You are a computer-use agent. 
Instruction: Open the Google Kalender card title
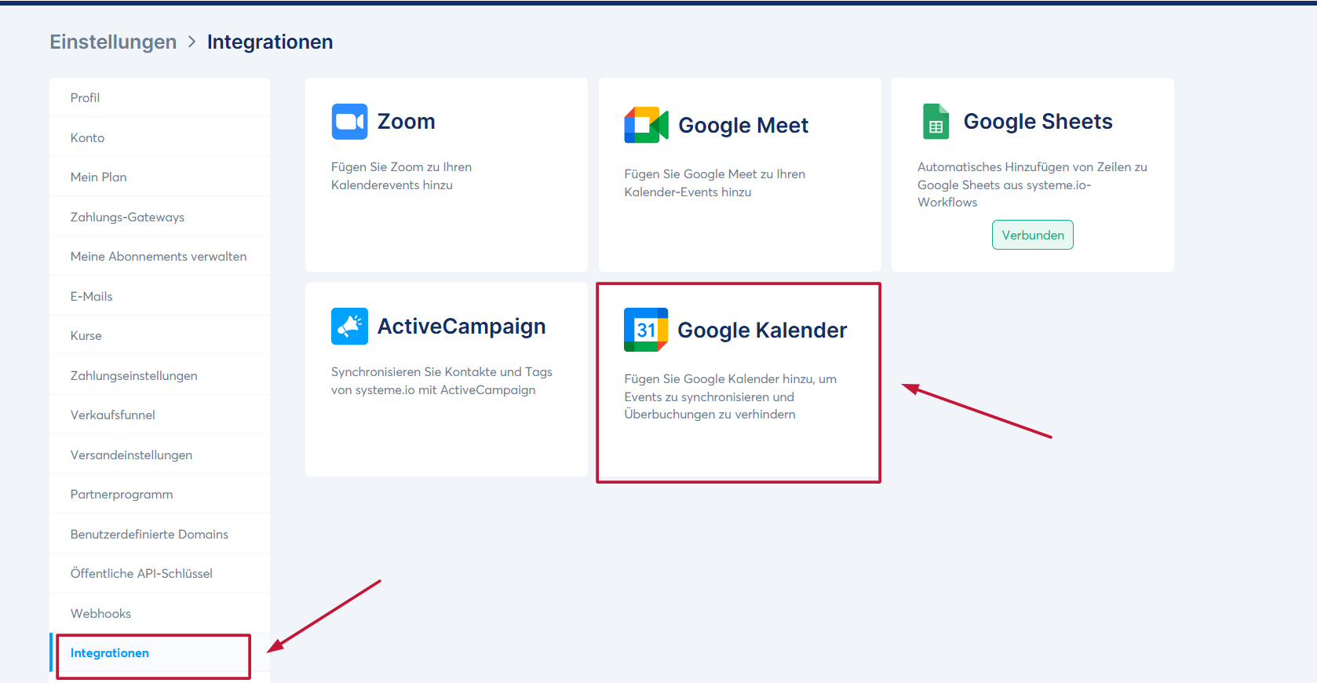pos(762,331)
